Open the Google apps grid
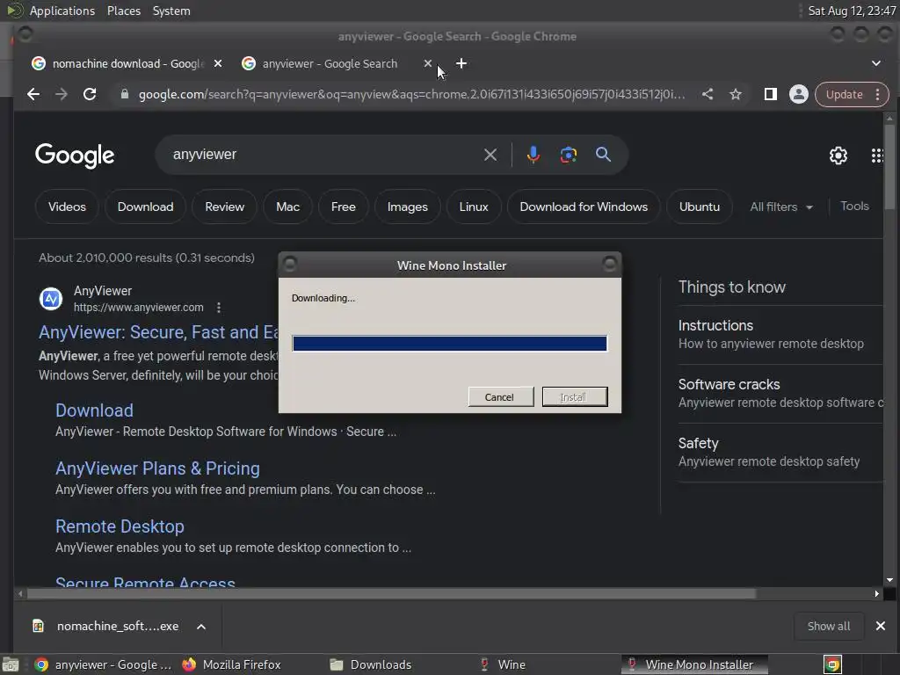 tap(877, 155)
